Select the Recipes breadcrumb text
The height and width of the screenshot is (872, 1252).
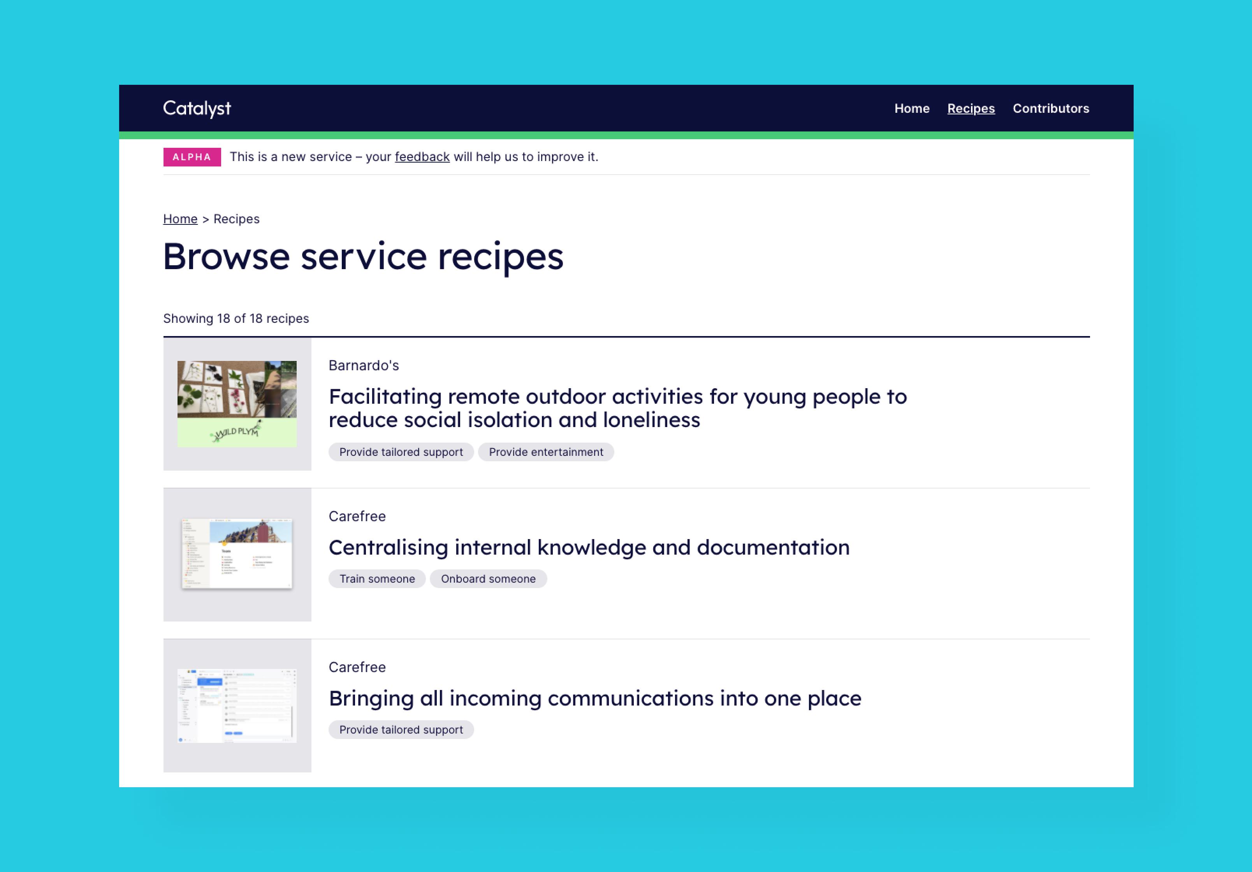coord(236,219)
